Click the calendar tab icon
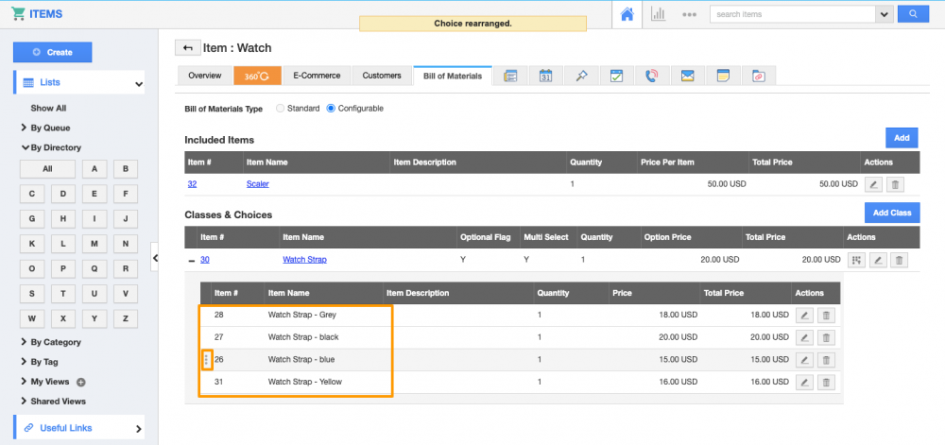The height and width of the screenshot is (445, 945). (546, 76)
